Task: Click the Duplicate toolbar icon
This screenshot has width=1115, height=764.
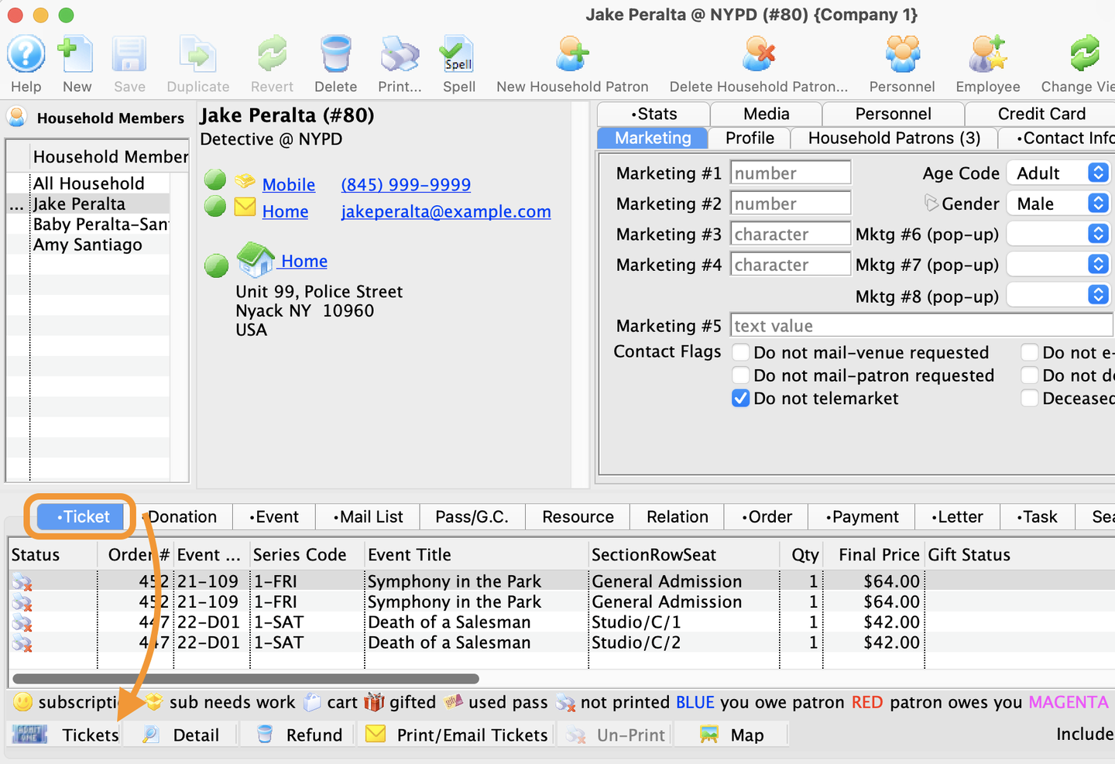Action: click(197, 55)
